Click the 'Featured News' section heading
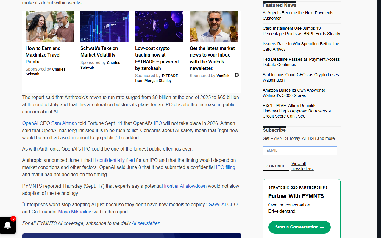 [x=279, y=5]
